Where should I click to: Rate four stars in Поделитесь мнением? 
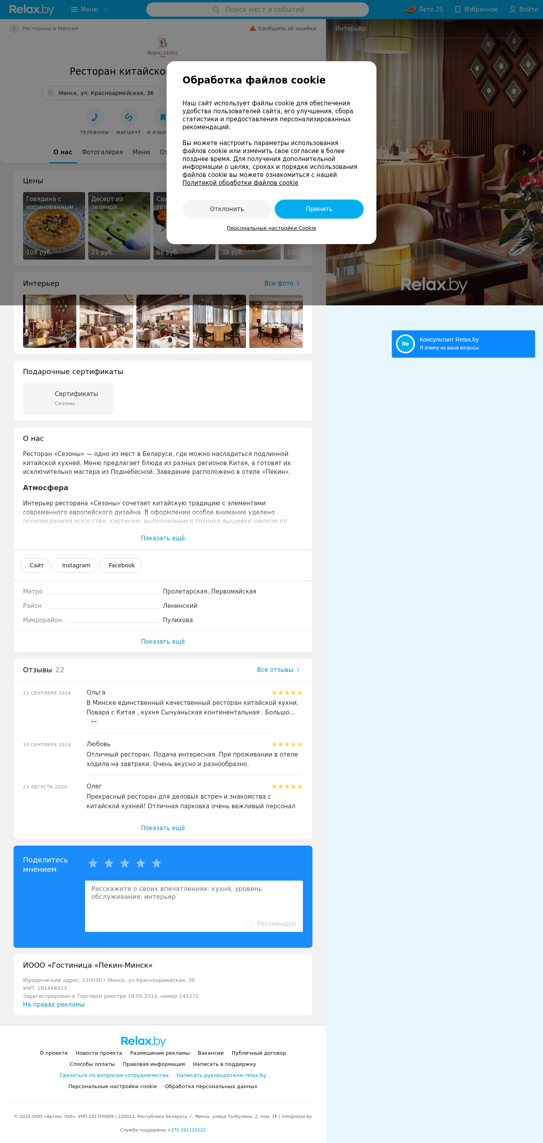coord(141,863)
